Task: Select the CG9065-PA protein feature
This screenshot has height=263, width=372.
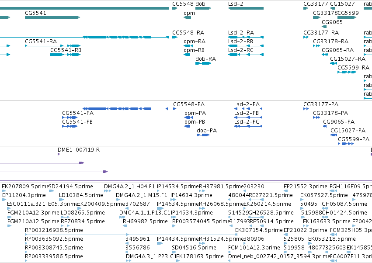Action: tap(325, 126)
